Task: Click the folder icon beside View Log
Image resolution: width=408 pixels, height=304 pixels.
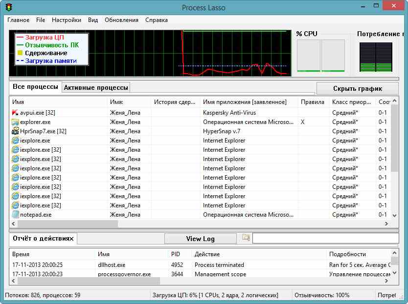Action: pos(246,238)
